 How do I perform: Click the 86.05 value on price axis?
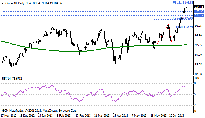(199, 65)
